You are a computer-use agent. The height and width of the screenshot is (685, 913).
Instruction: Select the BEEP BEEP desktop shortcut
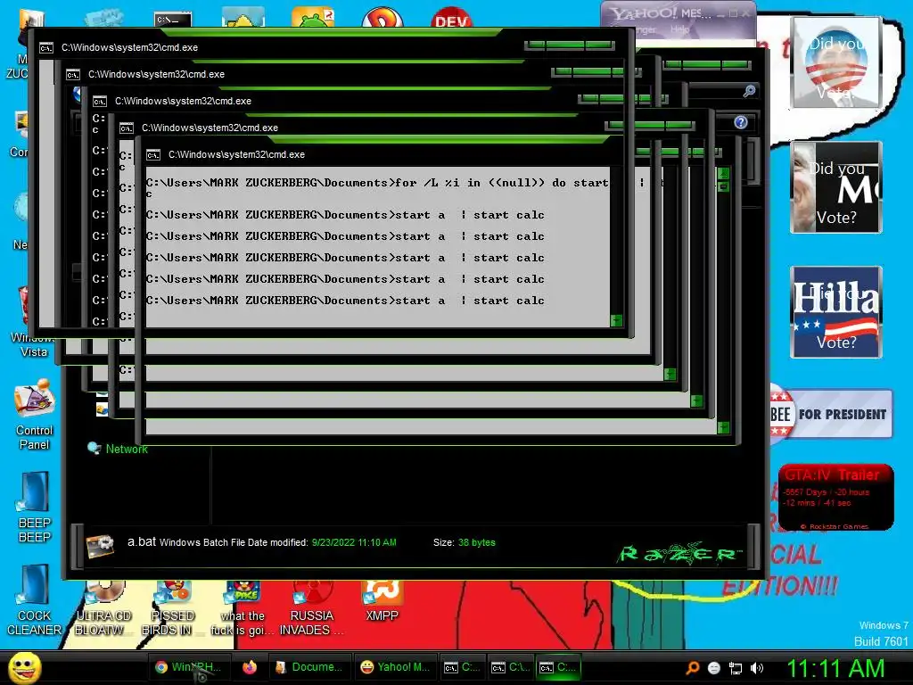pyautogui.click(x=35, y=507)
